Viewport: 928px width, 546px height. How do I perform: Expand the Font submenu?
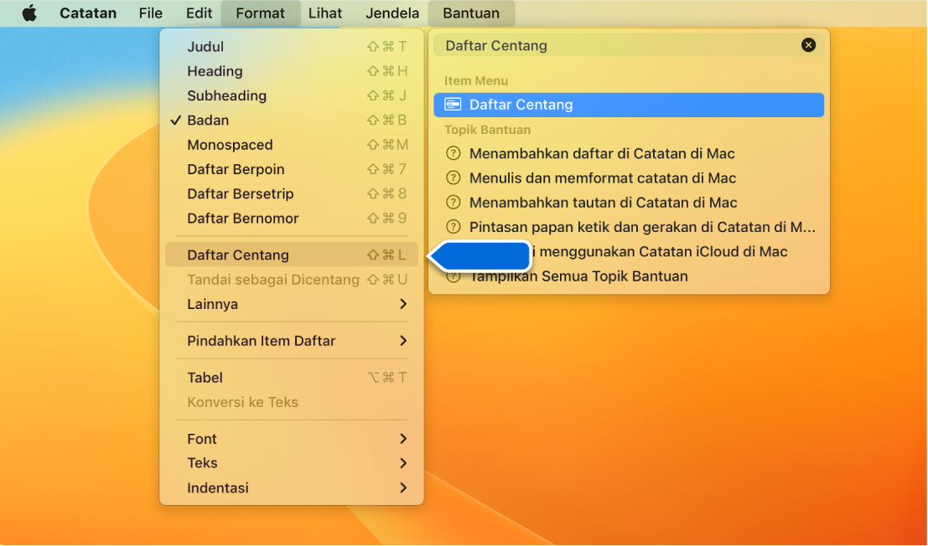292,439
